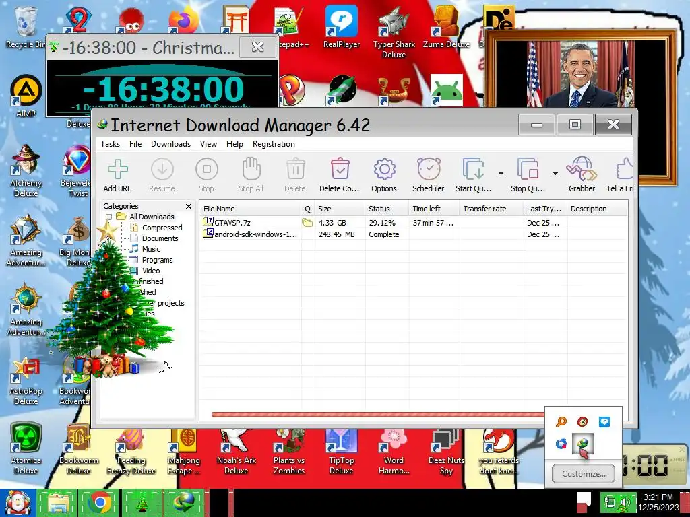Collapse the All Downloads tree node
The width and height of the screenshot is (690, 517).
[x=108, y=217]
